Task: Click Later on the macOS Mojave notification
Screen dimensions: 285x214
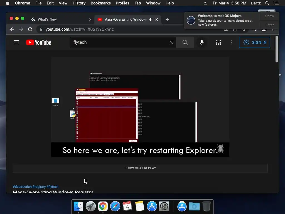Action: click(x=269, y=25)
